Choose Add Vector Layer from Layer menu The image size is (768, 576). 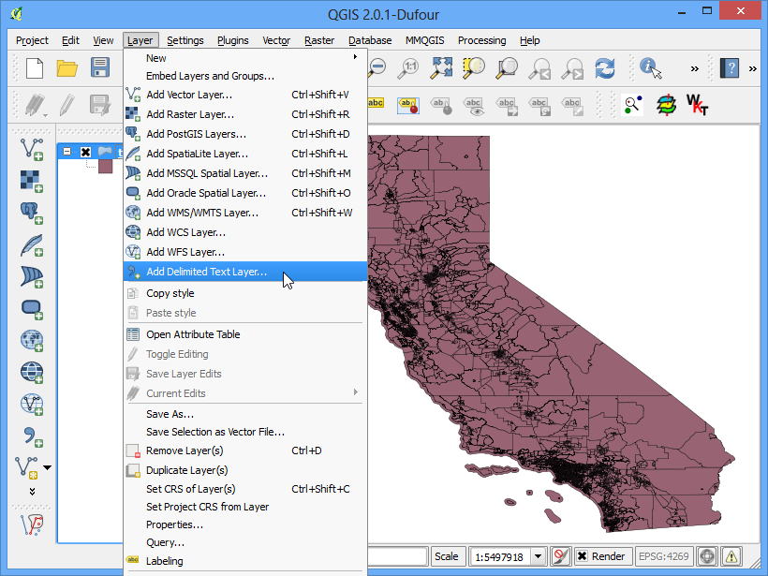coord(245,95)
